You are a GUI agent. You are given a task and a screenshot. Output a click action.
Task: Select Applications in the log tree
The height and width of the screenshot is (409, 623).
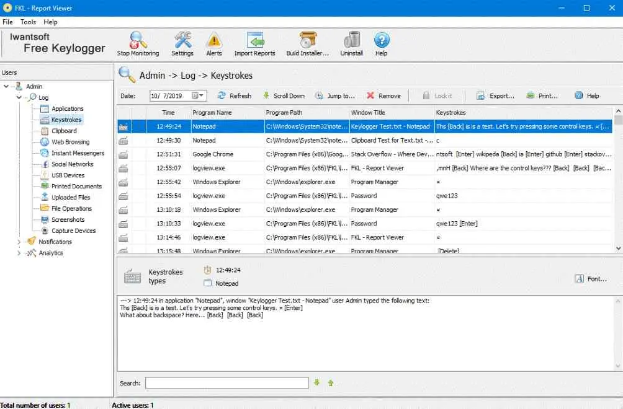67,108
